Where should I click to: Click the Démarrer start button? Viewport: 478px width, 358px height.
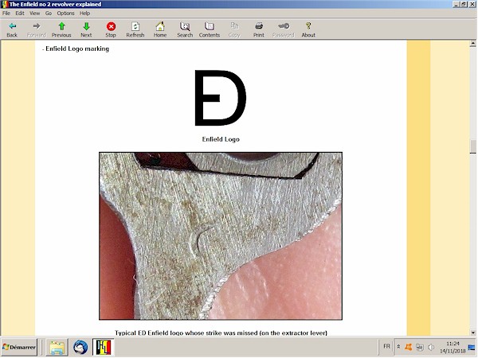(19, 347)
